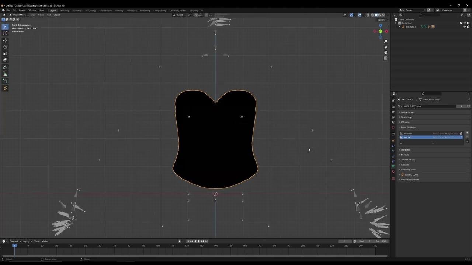Click the timeline End frame field
This screenshot has width=472, height=265.
[381, 241]
